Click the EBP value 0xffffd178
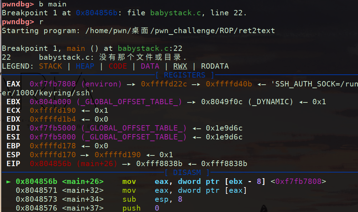This screenshot has height=212, width=358. point(52,146)
